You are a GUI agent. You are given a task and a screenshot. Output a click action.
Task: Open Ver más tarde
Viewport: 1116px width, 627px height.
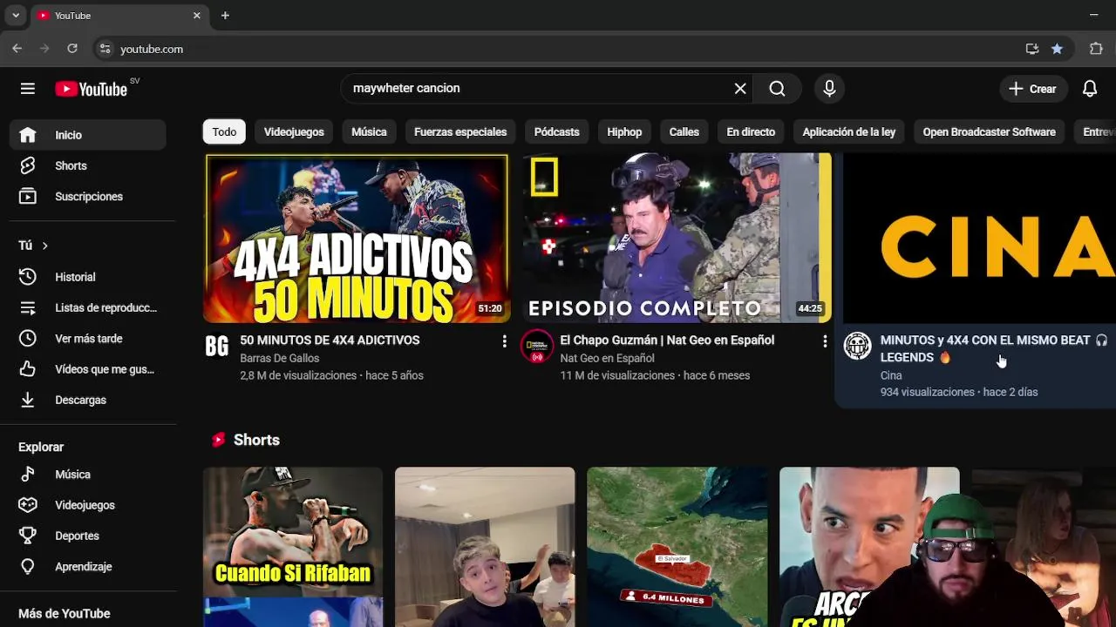87,338
